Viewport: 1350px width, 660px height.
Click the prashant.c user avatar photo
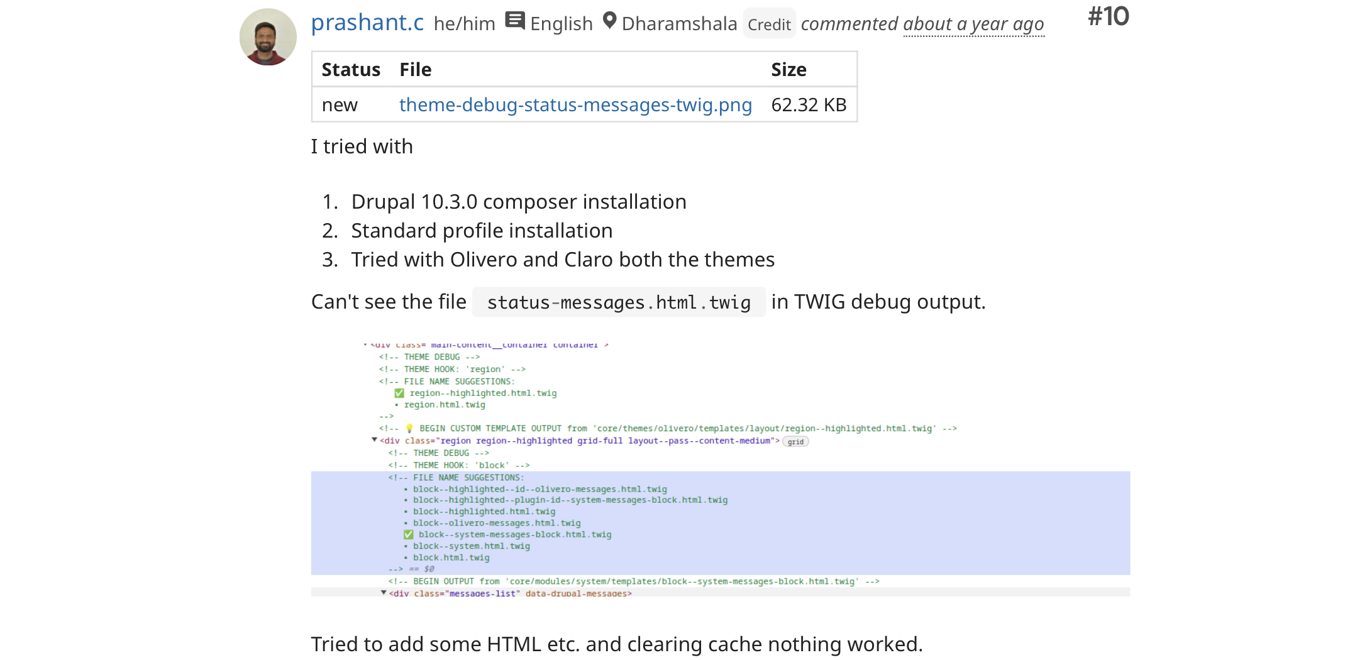point(268,37)
